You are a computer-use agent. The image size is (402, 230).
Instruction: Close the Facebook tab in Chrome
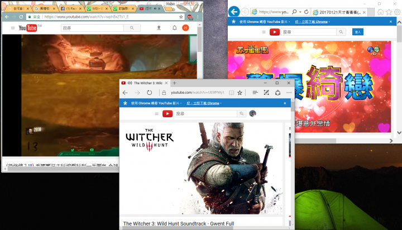[x=80, y=8]
